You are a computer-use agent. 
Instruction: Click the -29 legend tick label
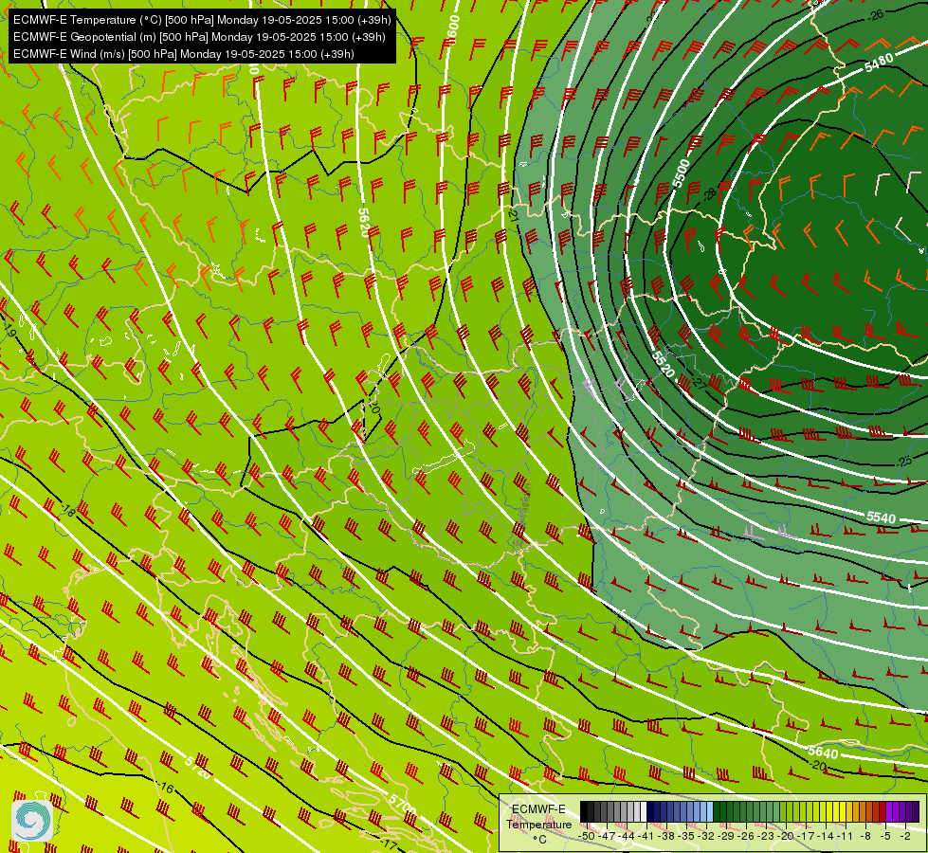pyautogui.click(x=726, y=836)
